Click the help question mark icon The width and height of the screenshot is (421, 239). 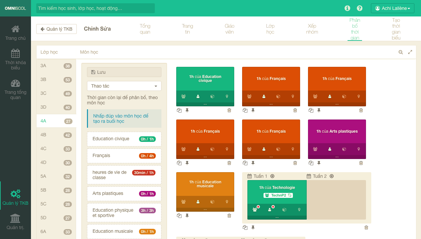(360, 8)
